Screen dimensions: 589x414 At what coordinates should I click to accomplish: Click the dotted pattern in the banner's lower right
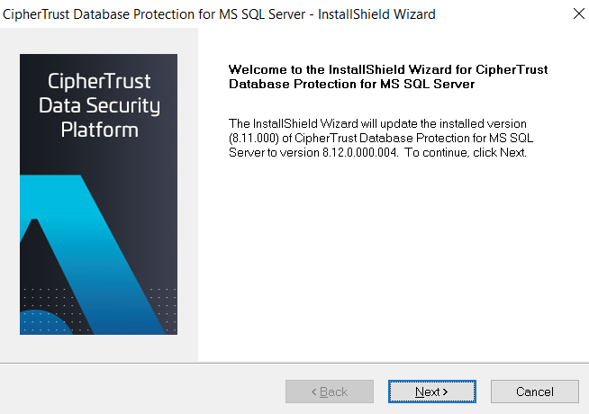(163, 310)
